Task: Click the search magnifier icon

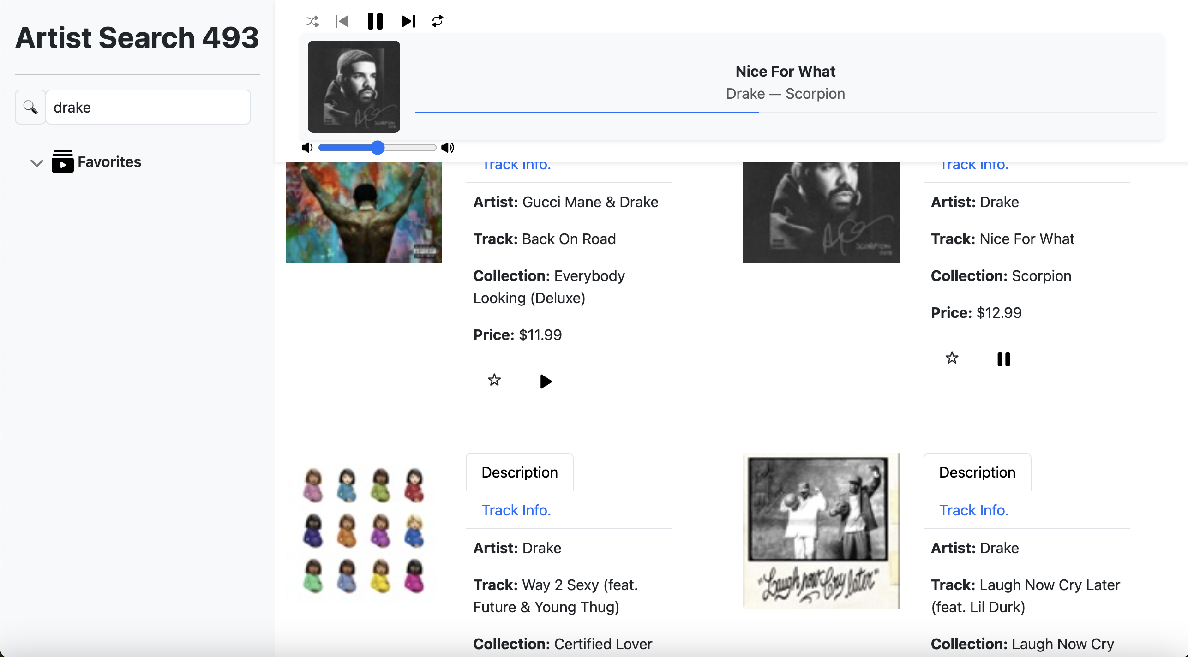Action: (30, 107)
